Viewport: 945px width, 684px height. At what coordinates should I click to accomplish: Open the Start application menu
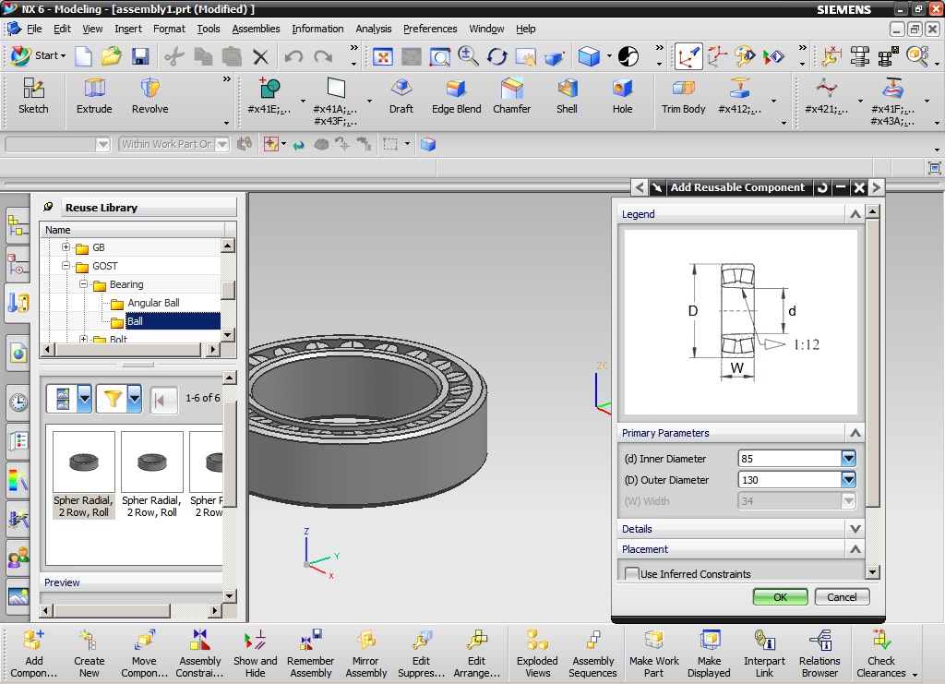point(38,55)
